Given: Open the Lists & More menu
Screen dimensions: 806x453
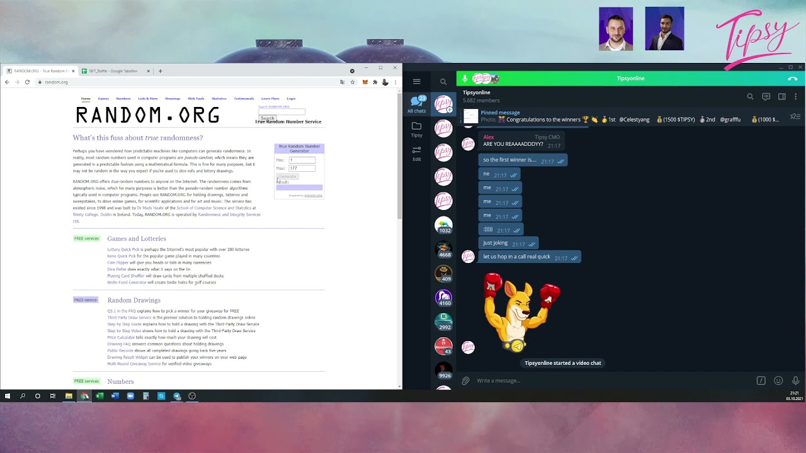Looking at the screenshot, I should [148, 99].
